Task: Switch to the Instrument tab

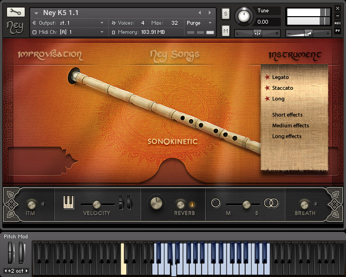Action: 295,55
